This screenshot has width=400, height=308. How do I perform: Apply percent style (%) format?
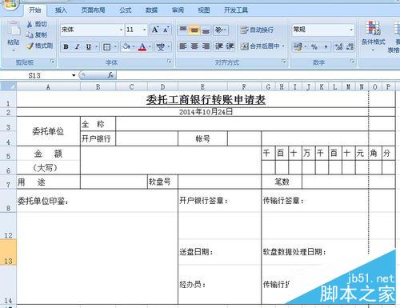click(x=314, y=47)
